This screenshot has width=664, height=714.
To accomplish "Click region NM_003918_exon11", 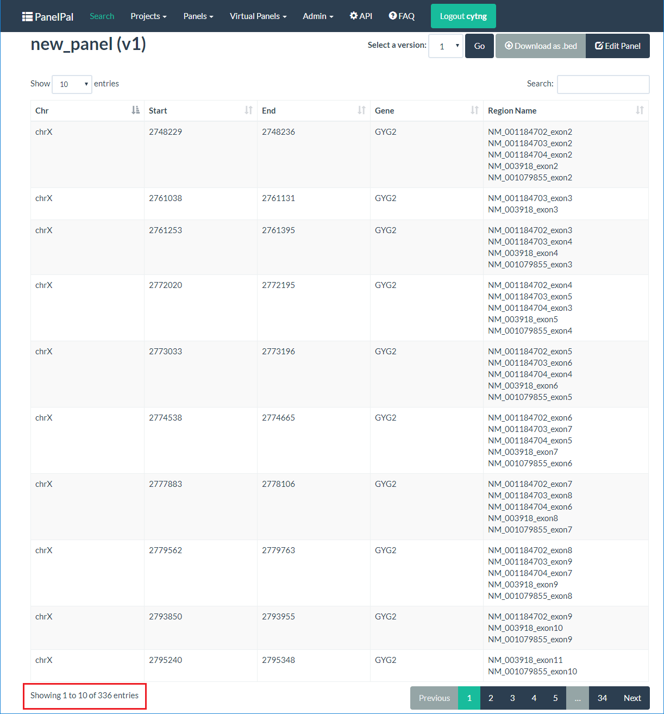I will tap(525, 660).
